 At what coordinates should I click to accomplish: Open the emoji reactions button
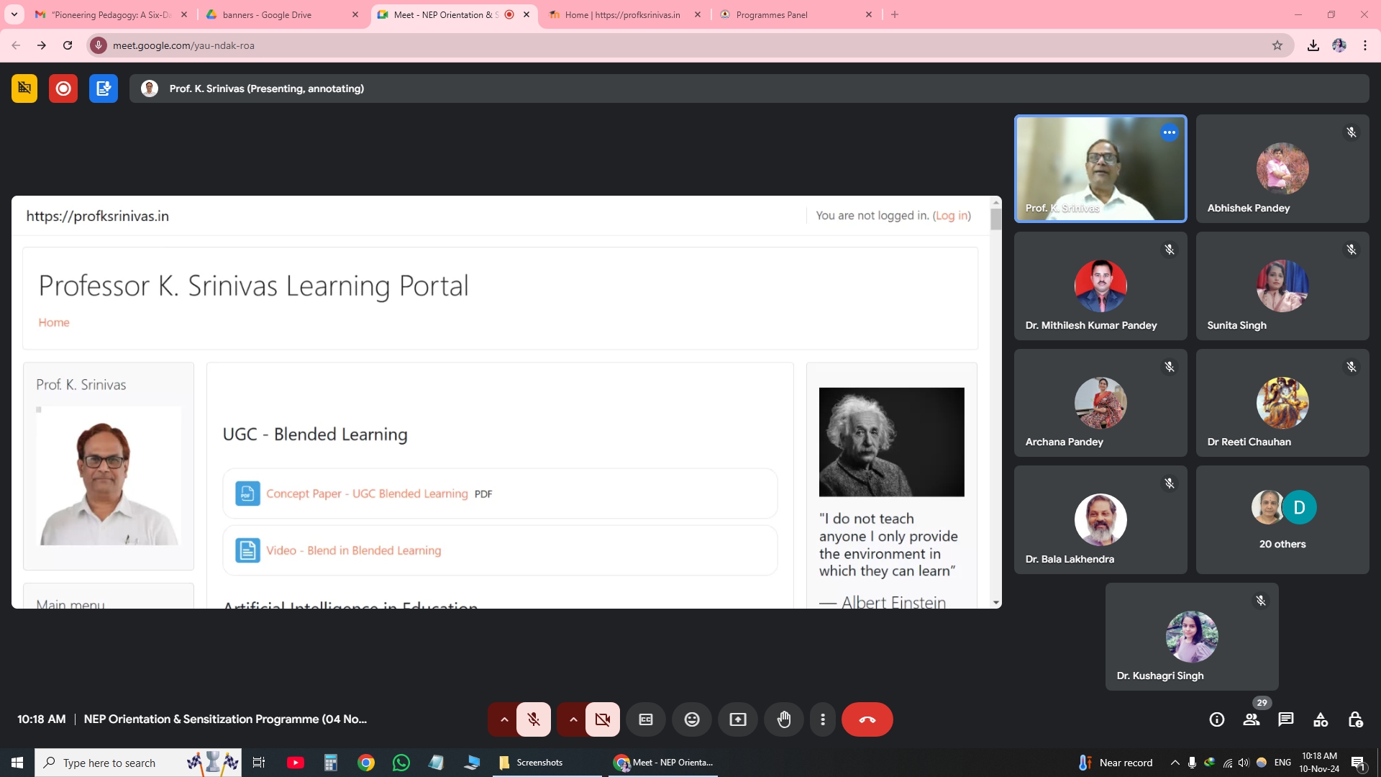pos(692,719)
